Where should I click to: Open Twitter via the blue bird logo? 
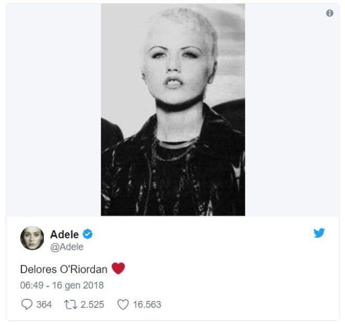[x=319, y=233]
